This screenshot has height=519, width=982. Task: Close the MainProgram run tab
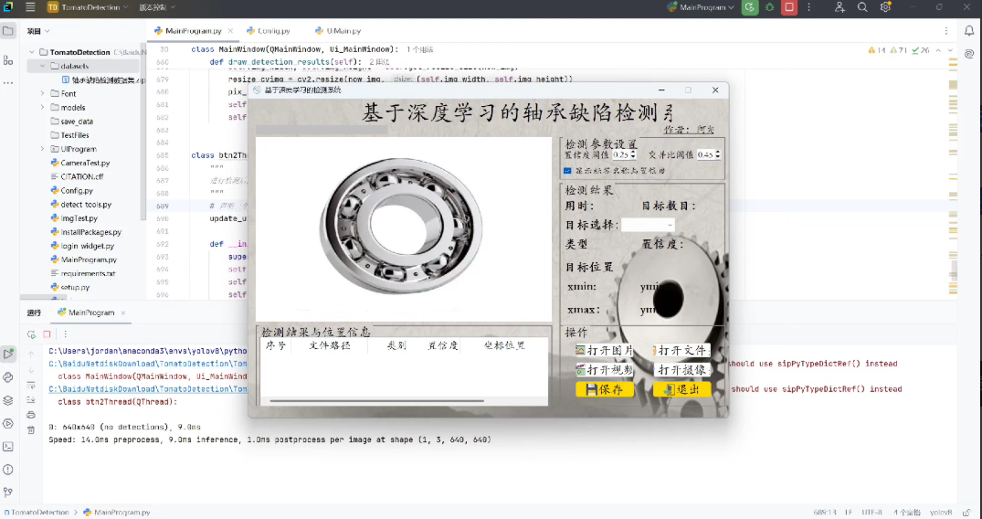click(x=123, y=312)
